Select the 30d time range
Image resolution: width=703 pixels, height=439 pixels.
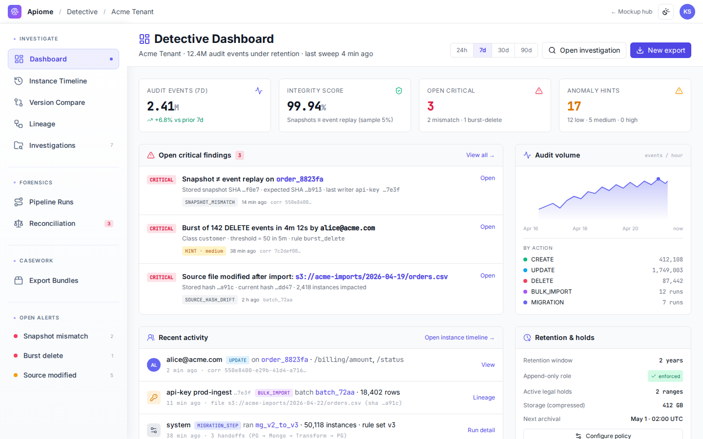click(503, 50)
